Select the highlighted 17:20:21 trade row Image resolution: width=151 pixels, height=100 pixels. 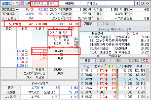(113, 79)
